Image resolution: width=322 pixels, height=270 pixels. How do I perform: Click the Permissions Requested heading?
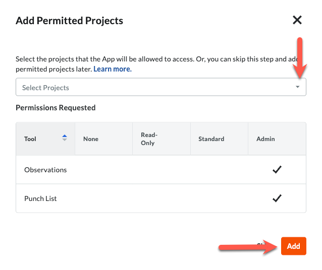click(56, 107)
